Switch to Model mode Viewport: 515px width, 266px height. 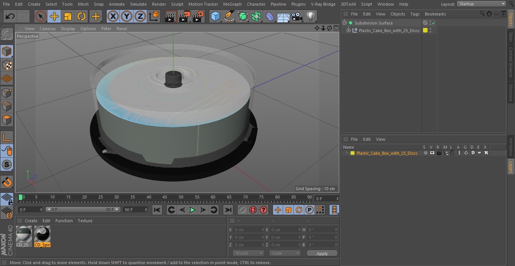click(x=7, y=51)
